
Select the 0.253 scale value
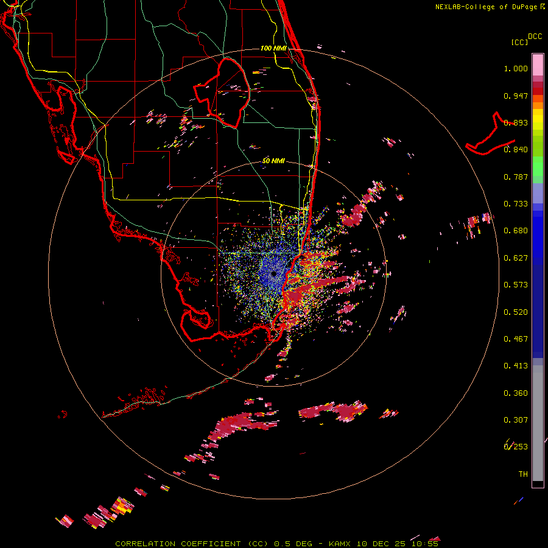point(516,447)
